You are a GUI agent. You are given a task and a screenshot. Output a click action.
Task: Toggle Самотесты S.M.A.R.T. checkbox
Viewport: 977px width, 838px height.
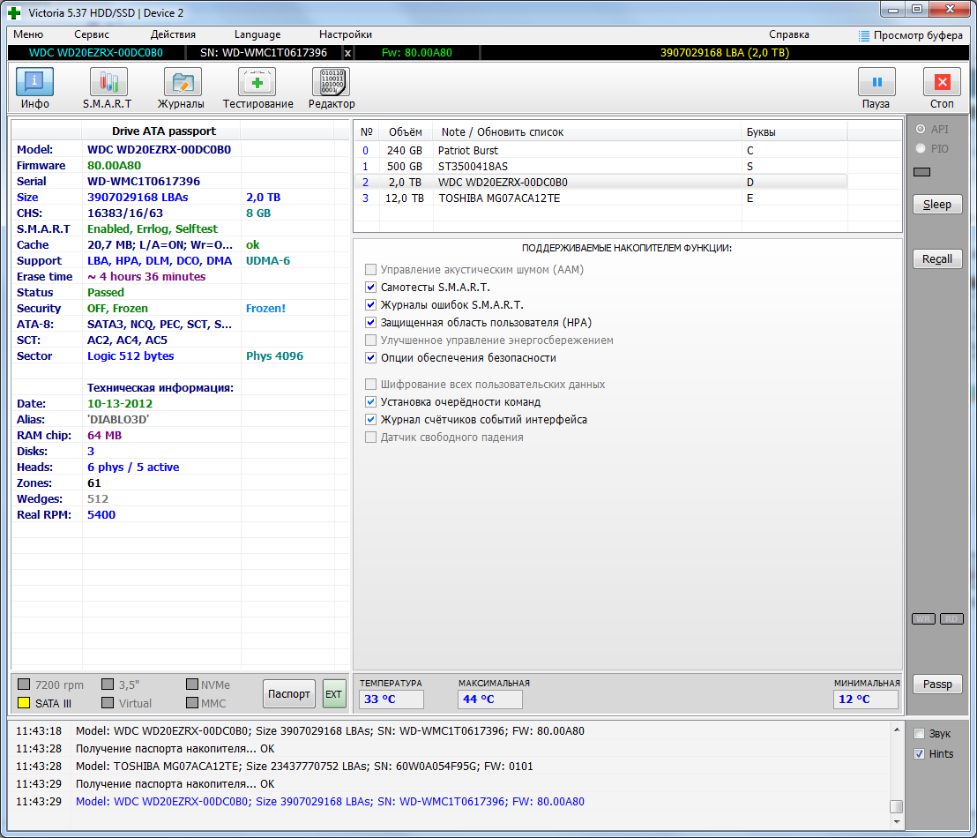pos(370,287)
